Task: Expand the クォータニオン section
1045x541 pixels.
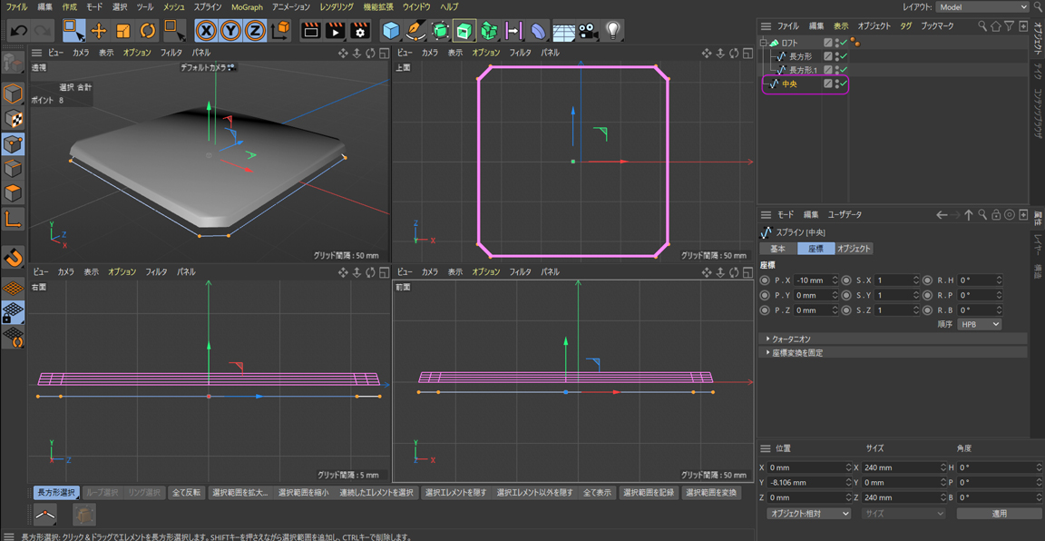Action: pos(767,339)
